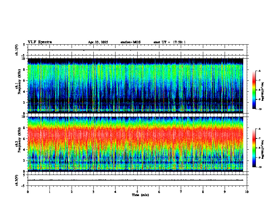
Task: Click the 'station=MOS' label
Action: pos(131,42)
